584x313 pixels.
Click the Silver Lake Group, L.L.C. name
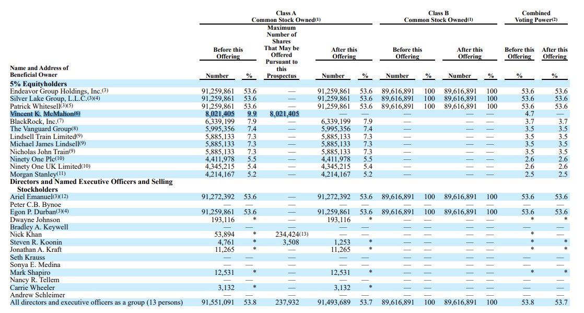(55, 99)
